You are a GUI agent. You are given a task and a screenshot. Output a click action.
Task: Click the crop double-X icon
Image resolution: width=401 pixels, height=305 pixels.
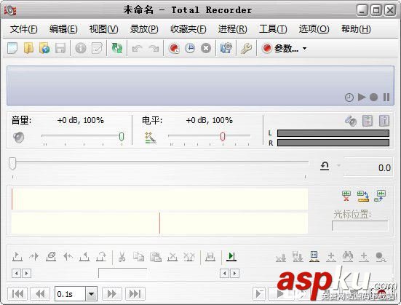[x=189, y=257]
